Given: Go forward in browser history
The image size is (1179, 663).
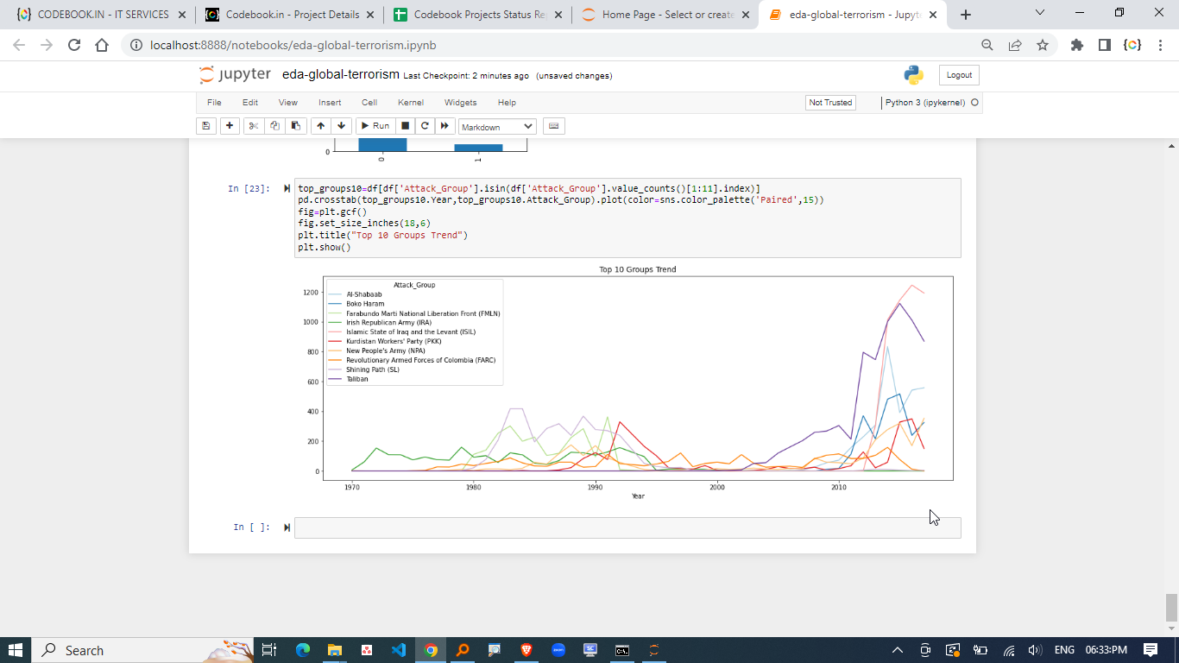Looking at the screenshot, I should click(x=47, y=45).
